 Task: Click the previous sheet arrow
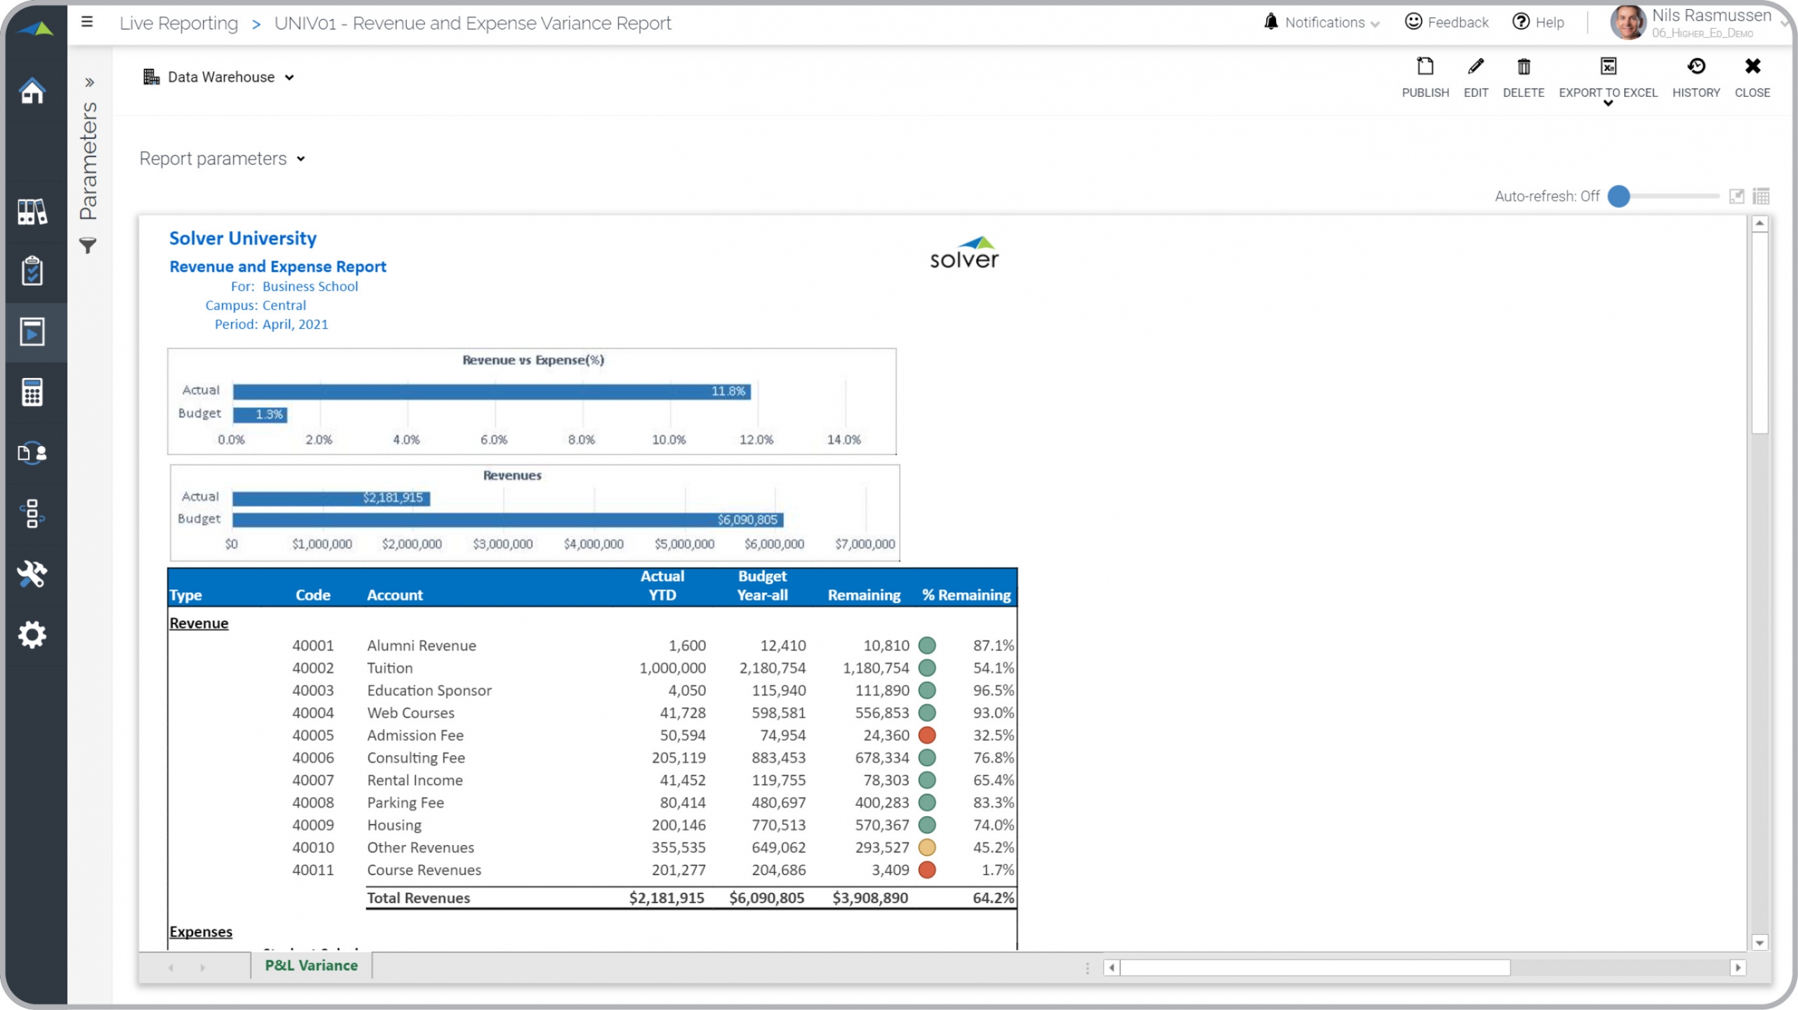coord(171,967)
